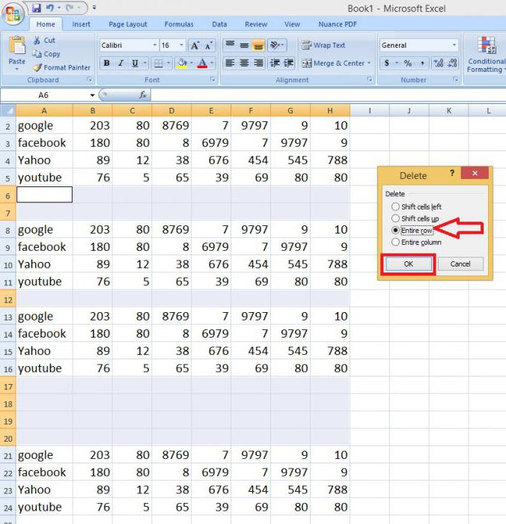Switch to the Review tab
Screen dimensions: 506x524
click(x=256, y=25)
